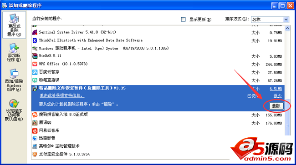Click the 67.26MB size value

[x=275, y=81]
